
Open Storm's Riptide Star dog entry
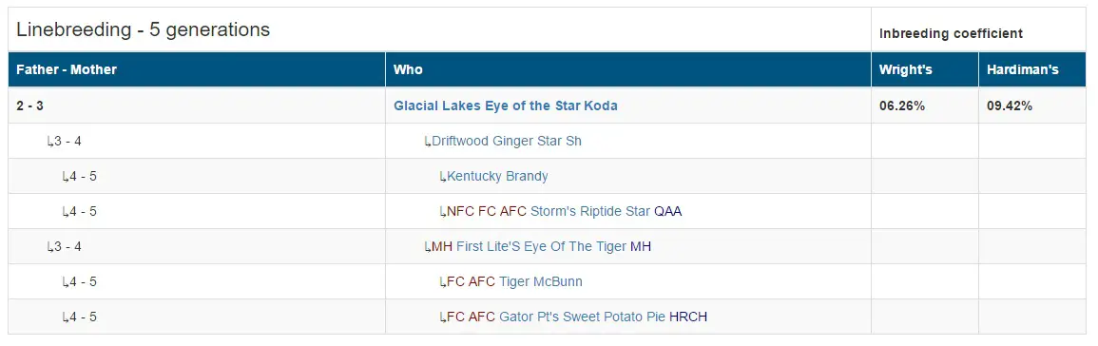click(590, 212)
